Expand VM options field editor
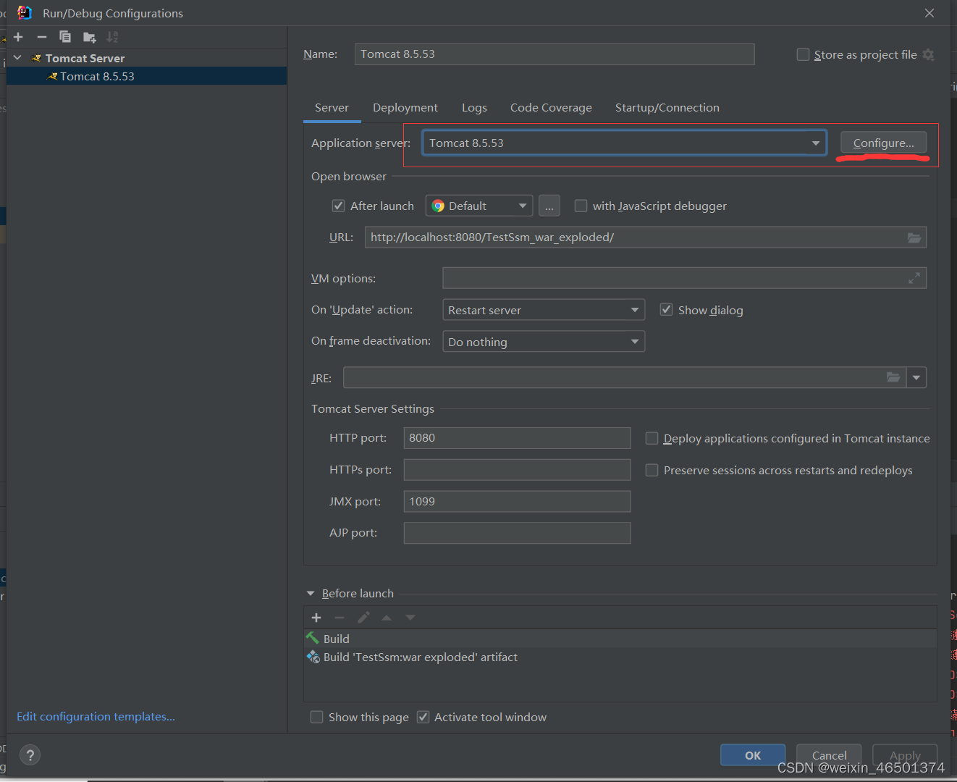The image size is (957, 782). [914, 278]
